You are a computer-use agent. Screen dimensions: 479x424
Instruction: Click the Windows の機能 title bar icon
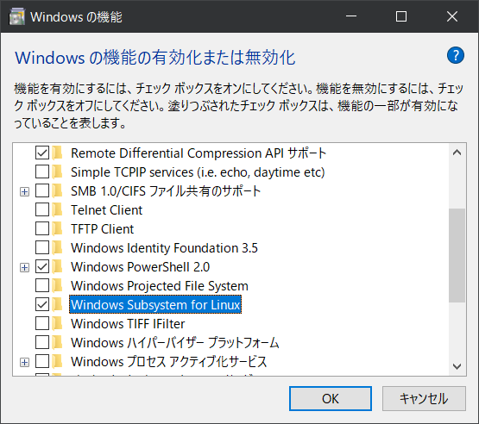point(16,16)
